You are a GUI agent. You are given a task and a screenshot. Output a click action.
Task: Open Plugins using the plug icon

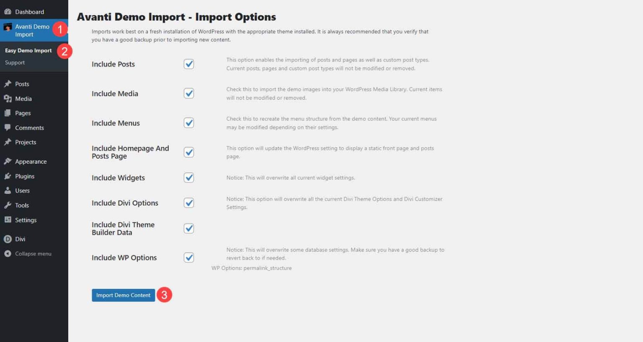pyautogui.click(x=7, y=176)
